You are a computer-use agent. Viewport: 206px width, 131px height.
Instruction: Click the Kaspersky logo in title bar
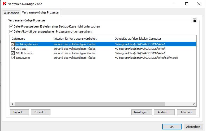(5, 4)
